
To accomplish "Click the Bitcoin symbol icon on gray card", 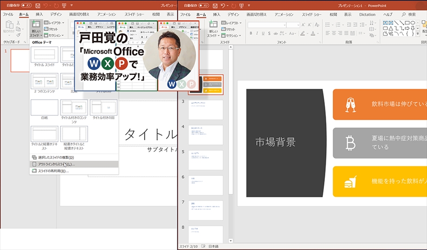I will (350, 143).
